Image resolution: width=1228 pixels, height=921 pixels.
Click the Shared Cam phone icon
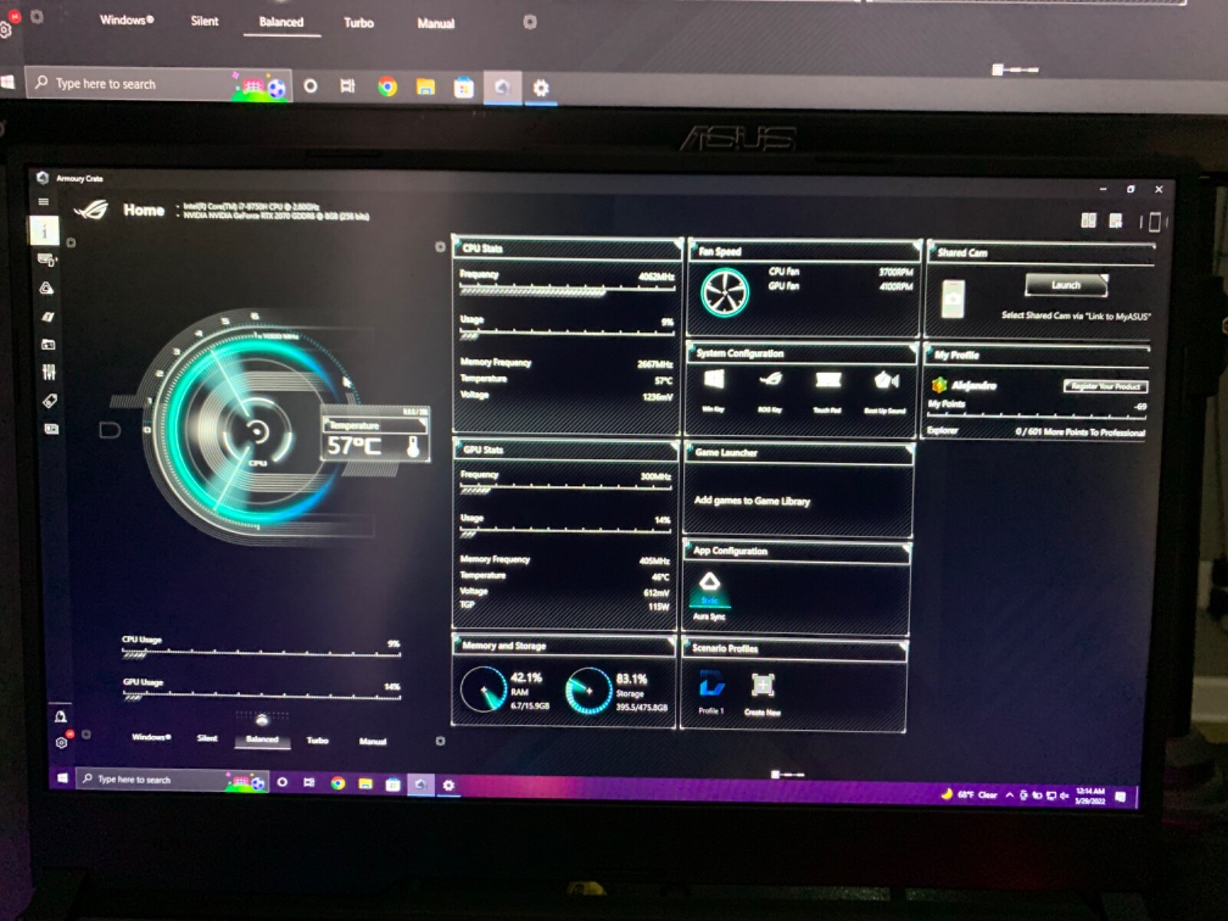952,299
